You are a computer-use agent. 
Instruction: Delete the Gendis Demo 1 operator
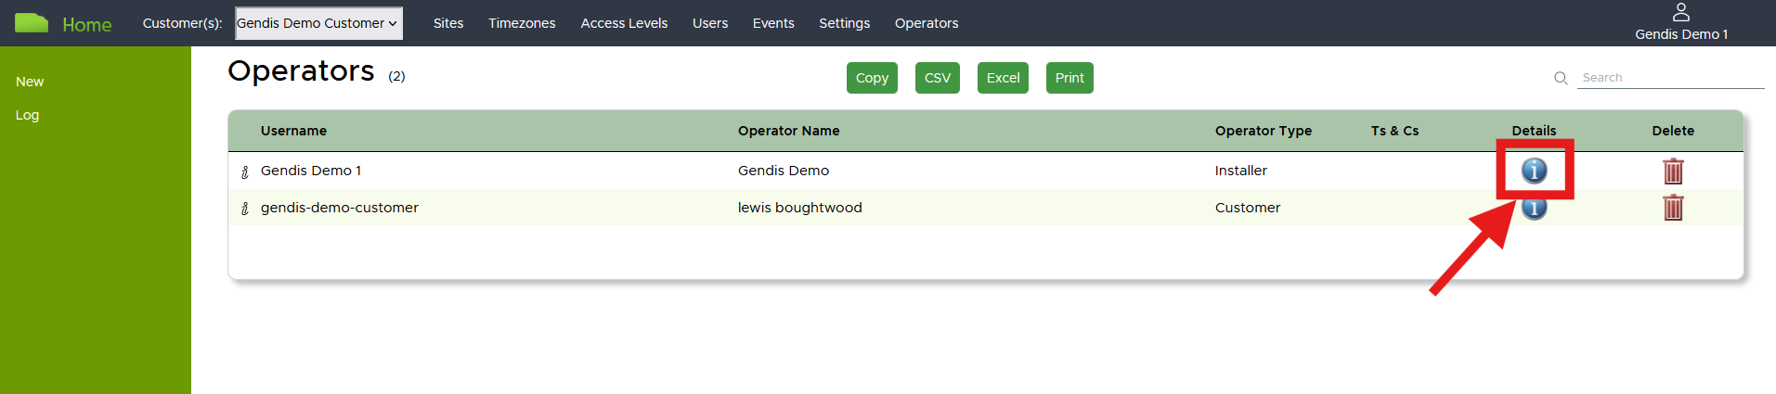point(1672,172)
